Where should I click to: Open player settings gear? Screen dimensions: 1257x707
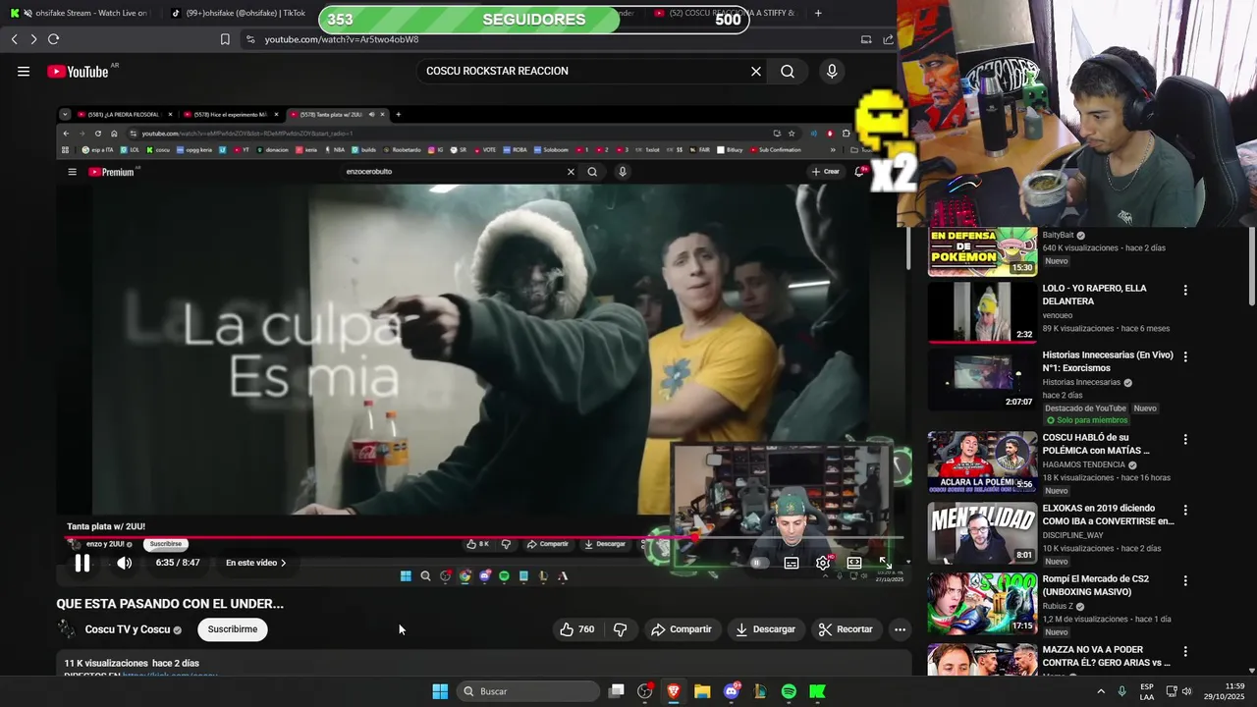click(823, 563)
